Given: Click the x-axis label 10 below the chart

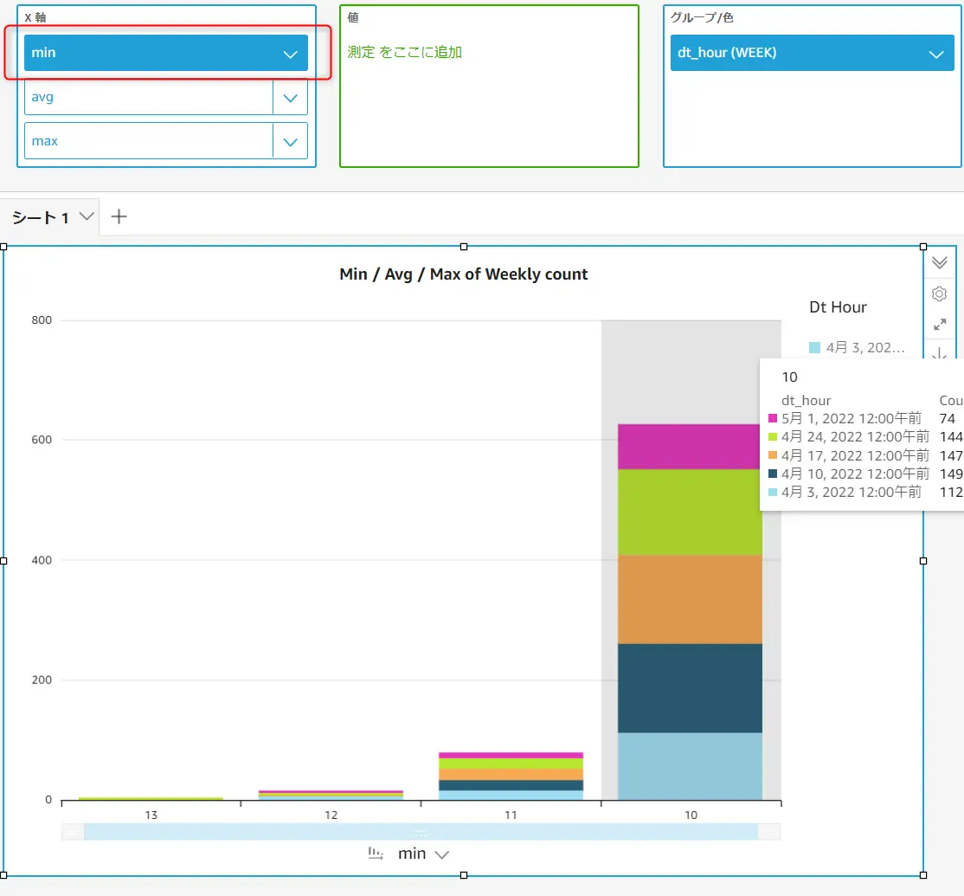Looking at the screenshot, I should 691,815.
